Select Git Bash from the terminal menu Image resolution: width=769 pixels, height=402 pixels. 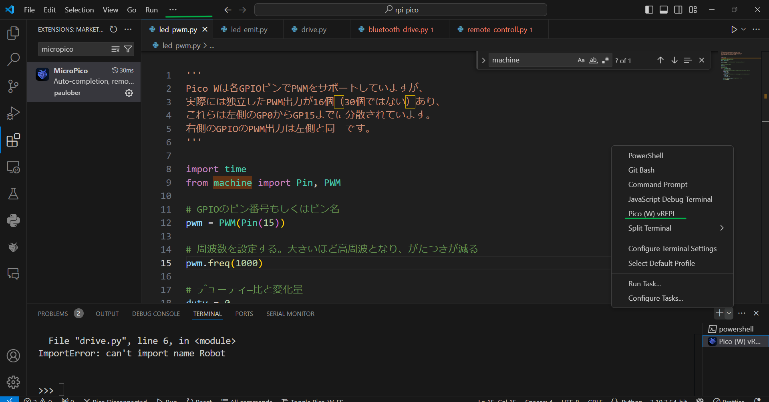(641, 170)
